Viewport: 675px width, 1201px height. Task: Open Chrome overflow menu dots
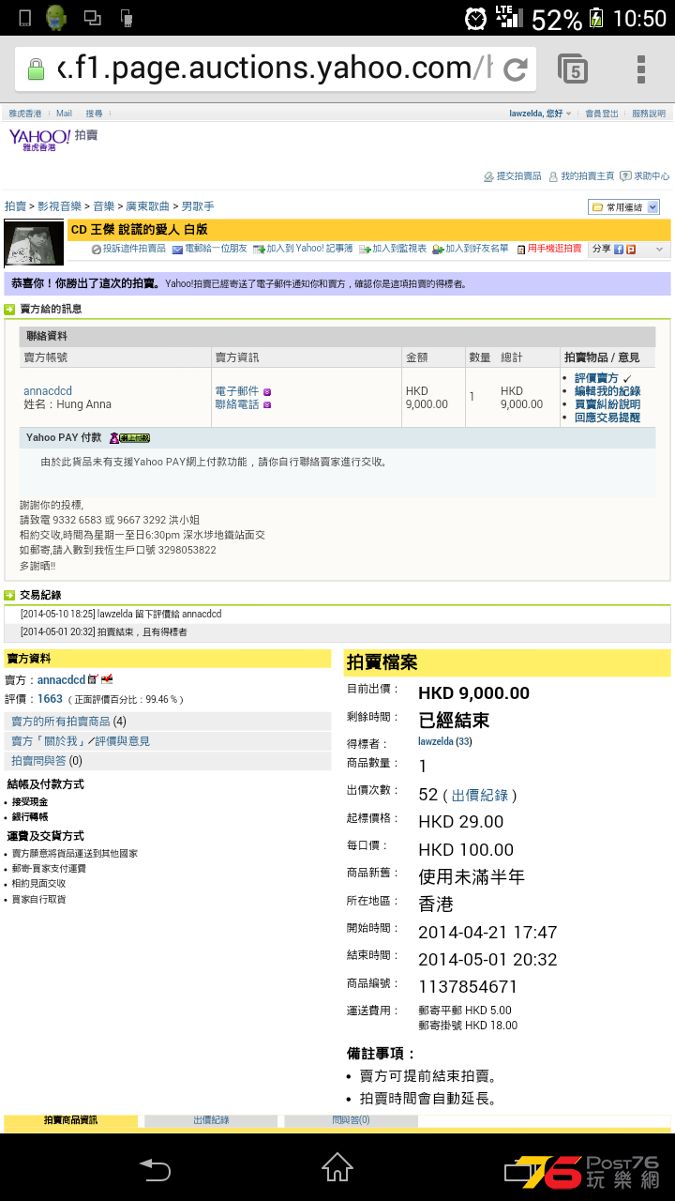pos(641,69)
